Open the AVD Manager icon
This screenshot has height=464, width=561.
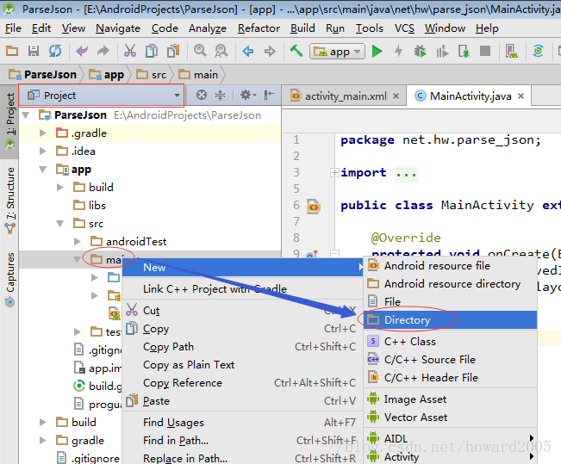point(512,51)
